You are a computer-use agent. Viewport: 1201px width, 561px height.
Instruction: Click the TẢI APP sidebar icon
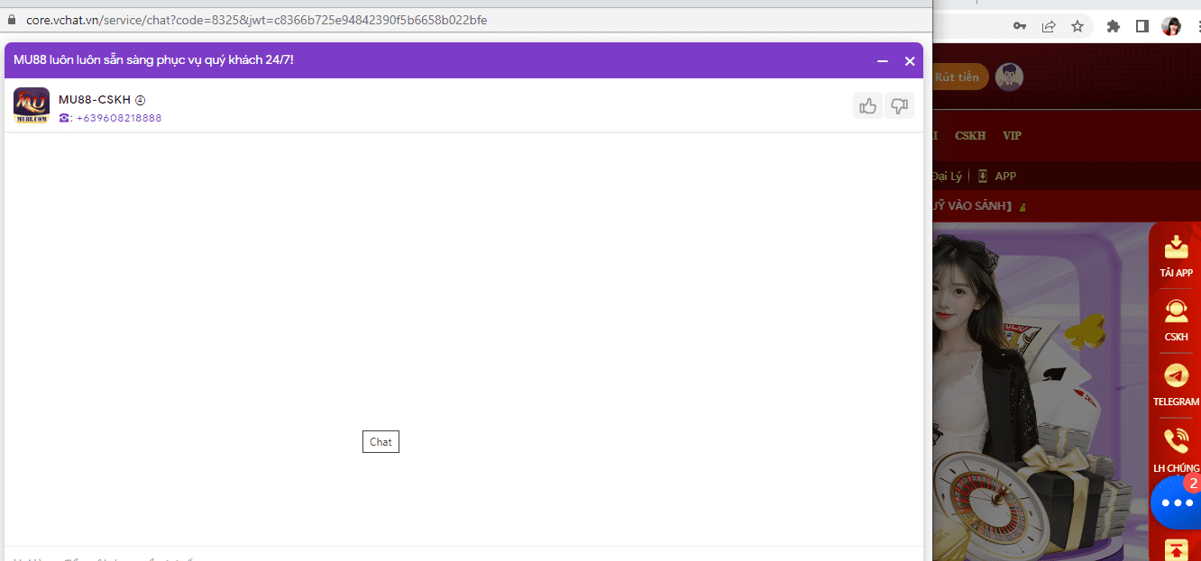(x=1177, y=255)
